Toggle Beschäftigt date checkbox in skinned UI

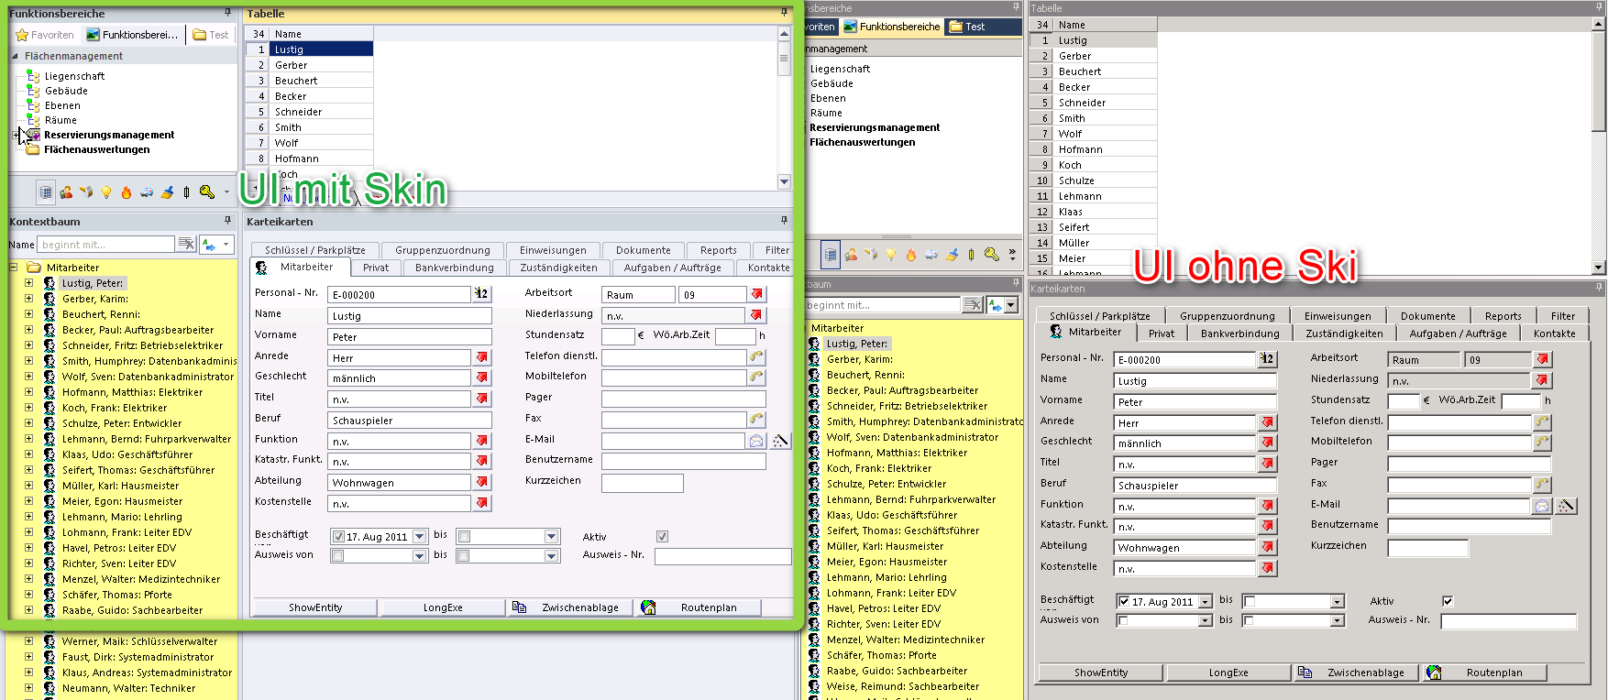tap(338, 537)
